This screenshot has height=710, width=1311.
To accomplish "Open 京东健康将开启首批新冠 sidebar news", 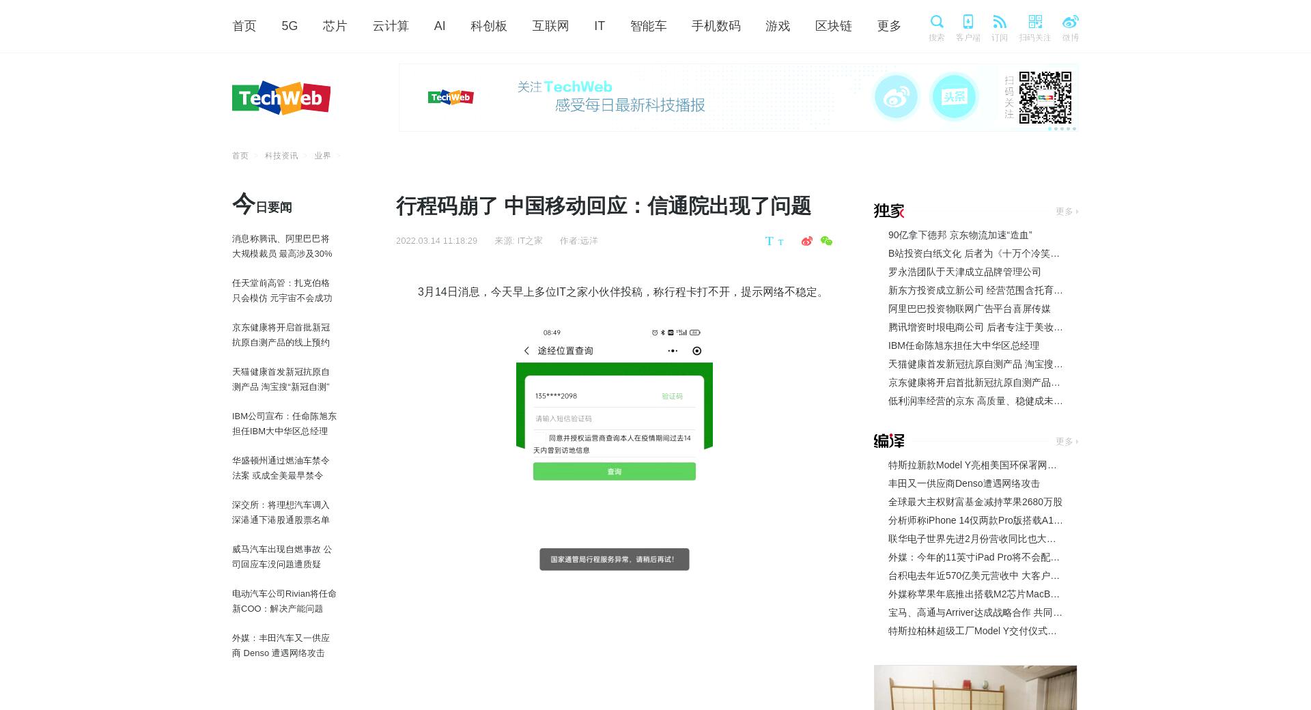I will pyautogui.click(x=281, y=335).
